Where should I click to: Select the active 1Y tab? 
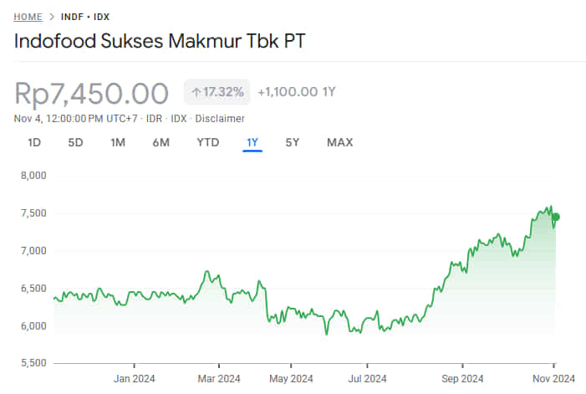click(252, 142)
